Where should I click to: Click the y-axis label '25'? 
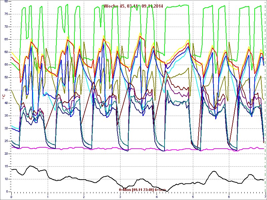click(6, 141)
